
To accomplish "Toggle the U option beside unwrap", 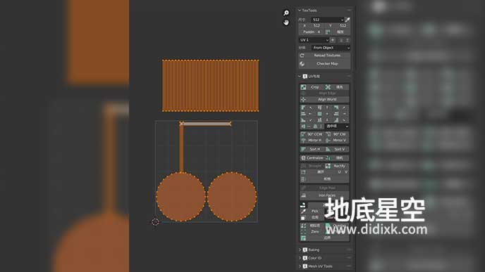I will [x=340, y=172].
